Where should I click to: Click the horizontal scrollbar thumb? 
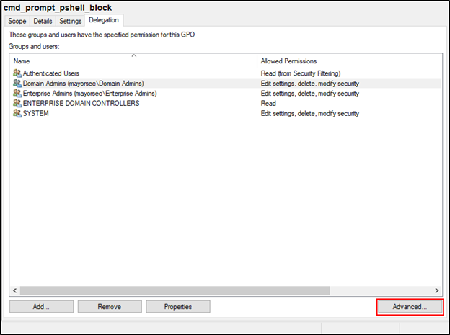(x=173, y=290)
